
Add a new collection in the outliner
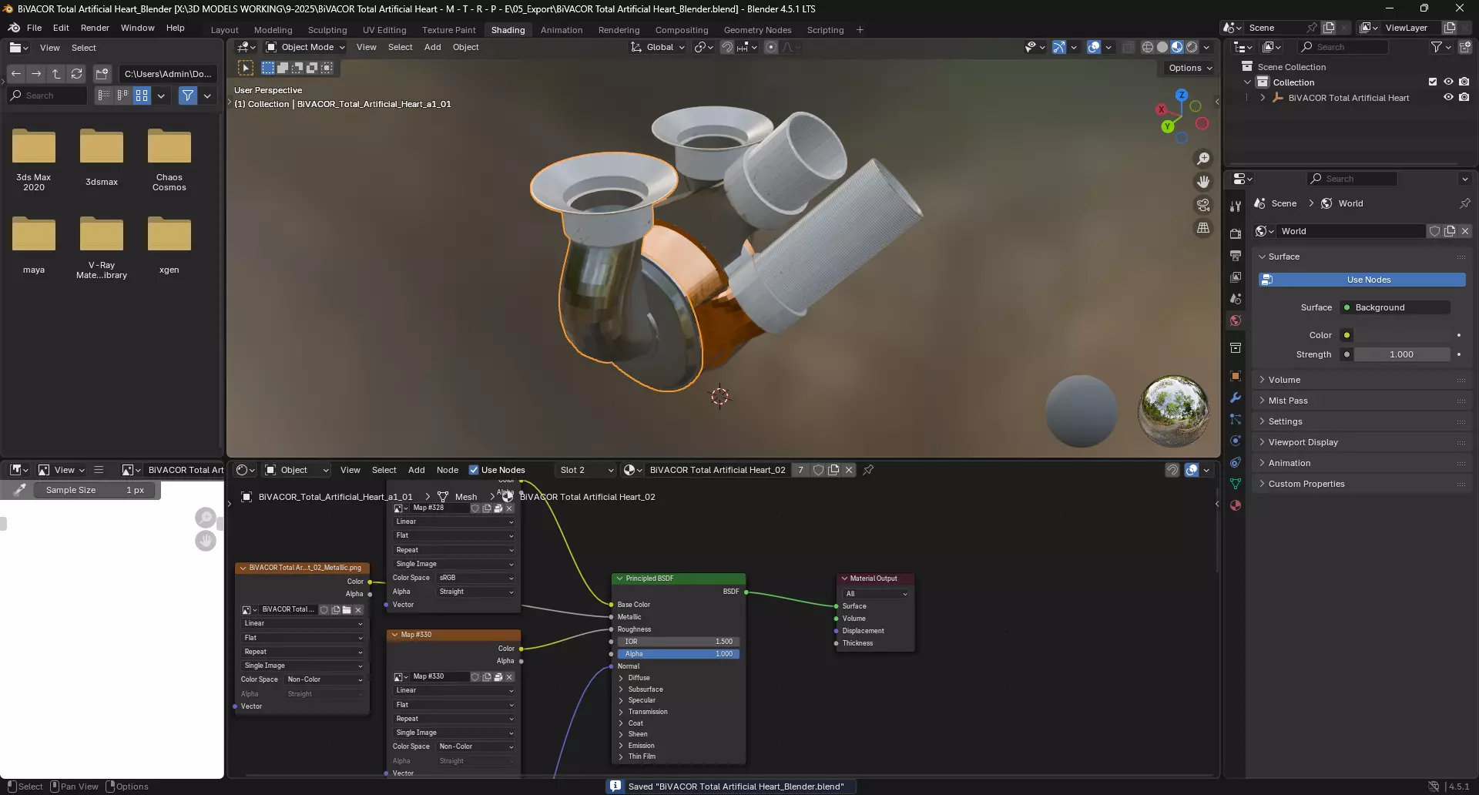coord(1464,47)
